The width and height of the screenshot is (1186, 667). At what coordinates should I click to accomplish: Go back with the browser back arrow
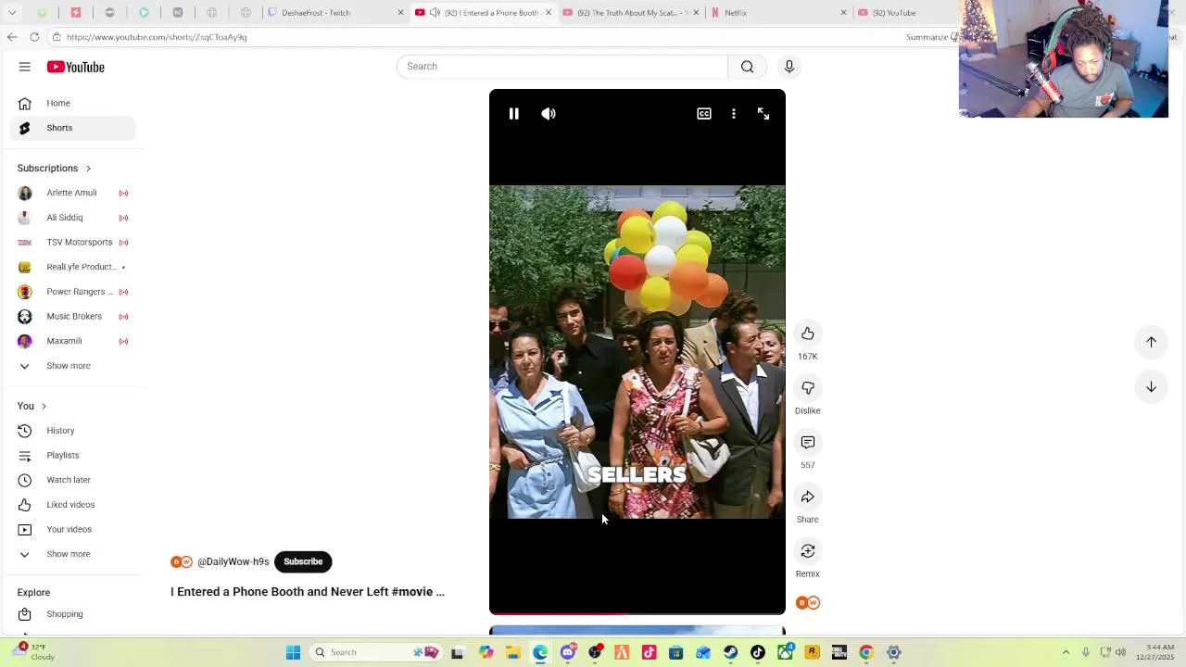click(12, 37)
